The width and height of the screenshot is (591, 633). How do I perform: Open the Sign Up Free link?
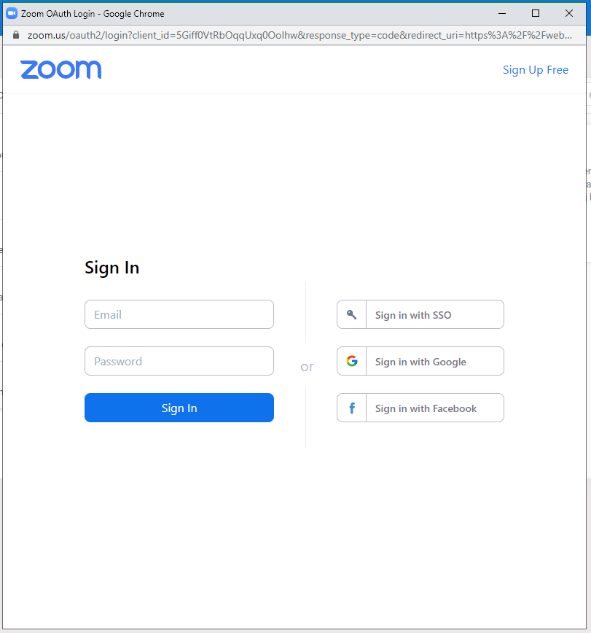point(535,70)
